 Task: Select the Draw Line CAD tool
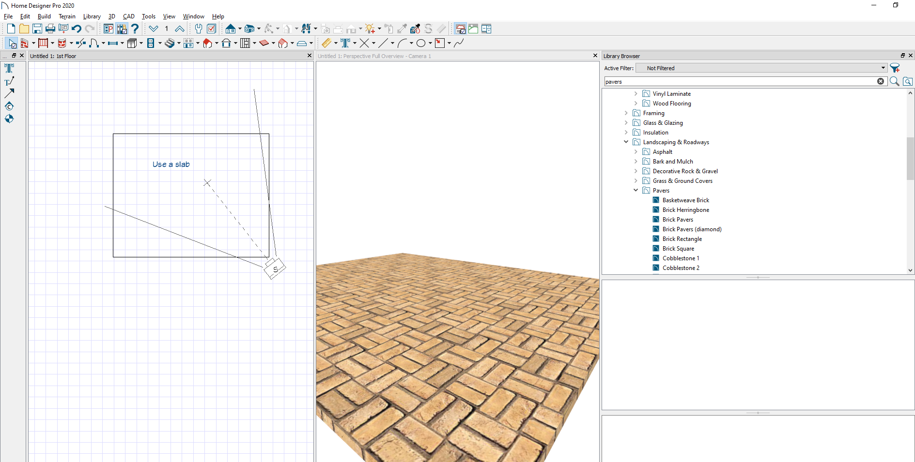383,44
